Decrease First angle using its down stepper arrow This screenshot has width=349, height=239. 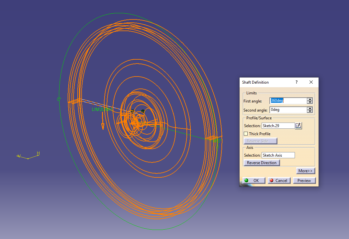(x=310, y=102)
